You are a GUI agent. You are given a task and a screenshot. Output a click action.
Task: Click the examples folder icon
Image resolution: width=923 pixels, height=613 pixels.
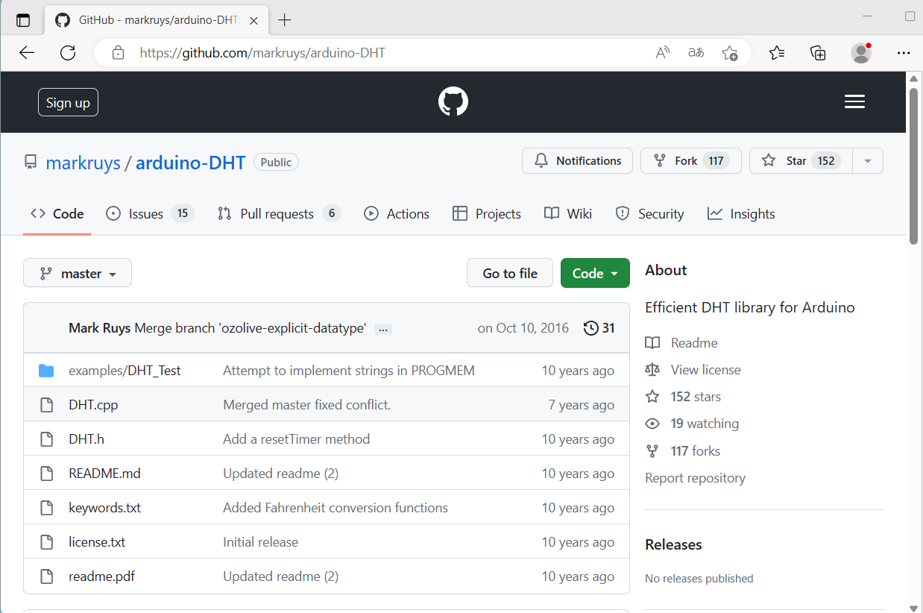pyautogui.click(x=46, y=371)
